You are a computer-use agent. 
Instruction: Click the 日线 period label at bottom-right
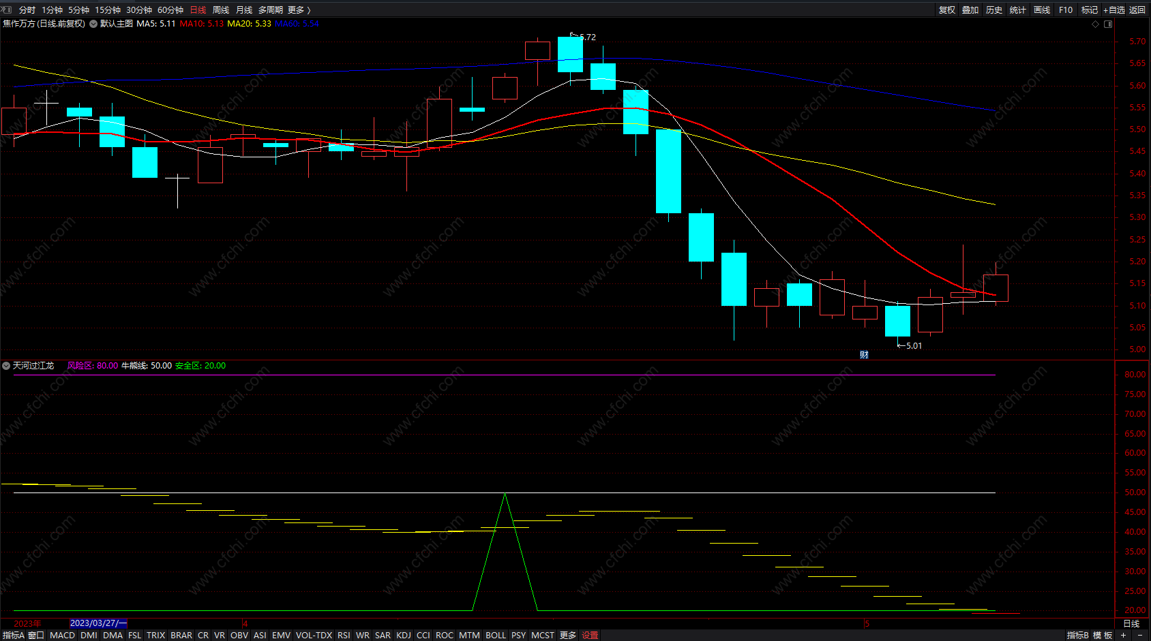[1131, 623]
